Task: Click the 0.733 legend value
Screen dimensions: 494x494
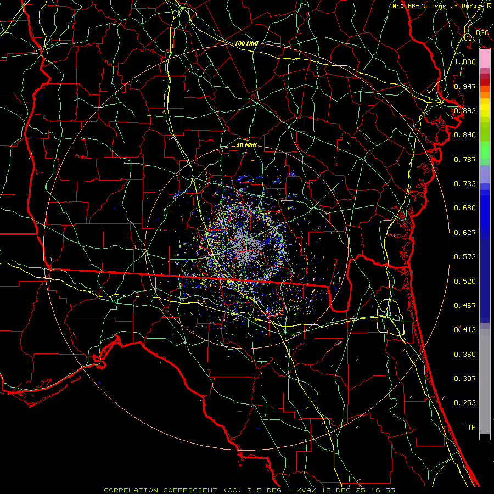Action: tap(465, 183)
